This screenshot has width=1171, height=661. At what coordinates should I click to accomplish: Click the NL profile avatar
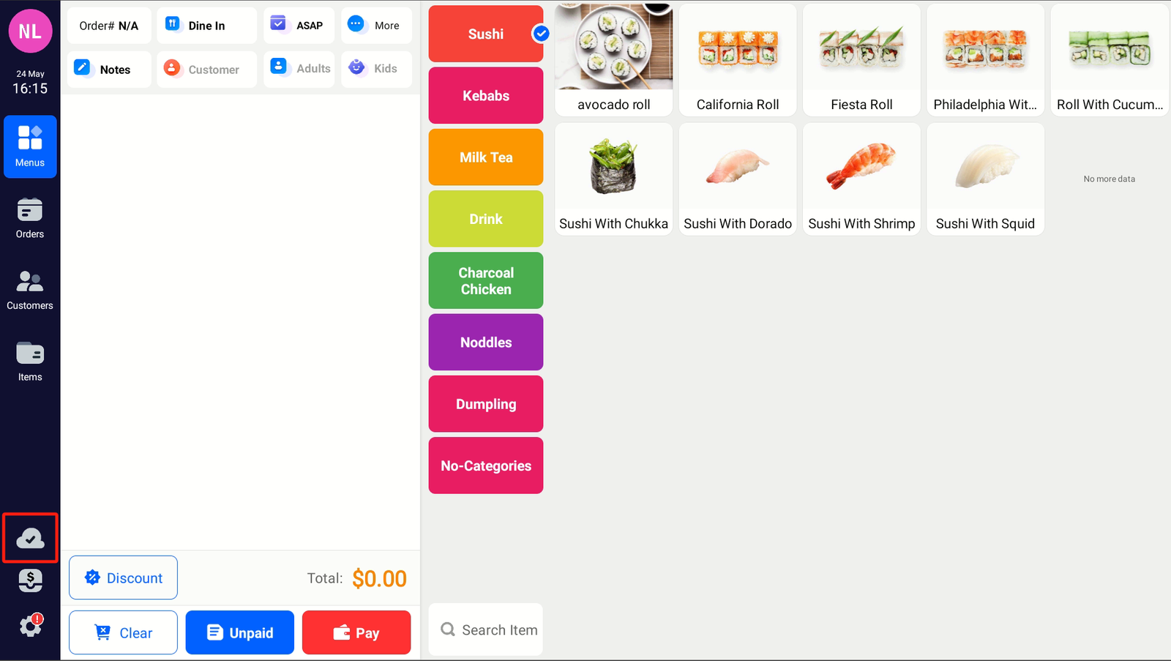click(30, 31)
